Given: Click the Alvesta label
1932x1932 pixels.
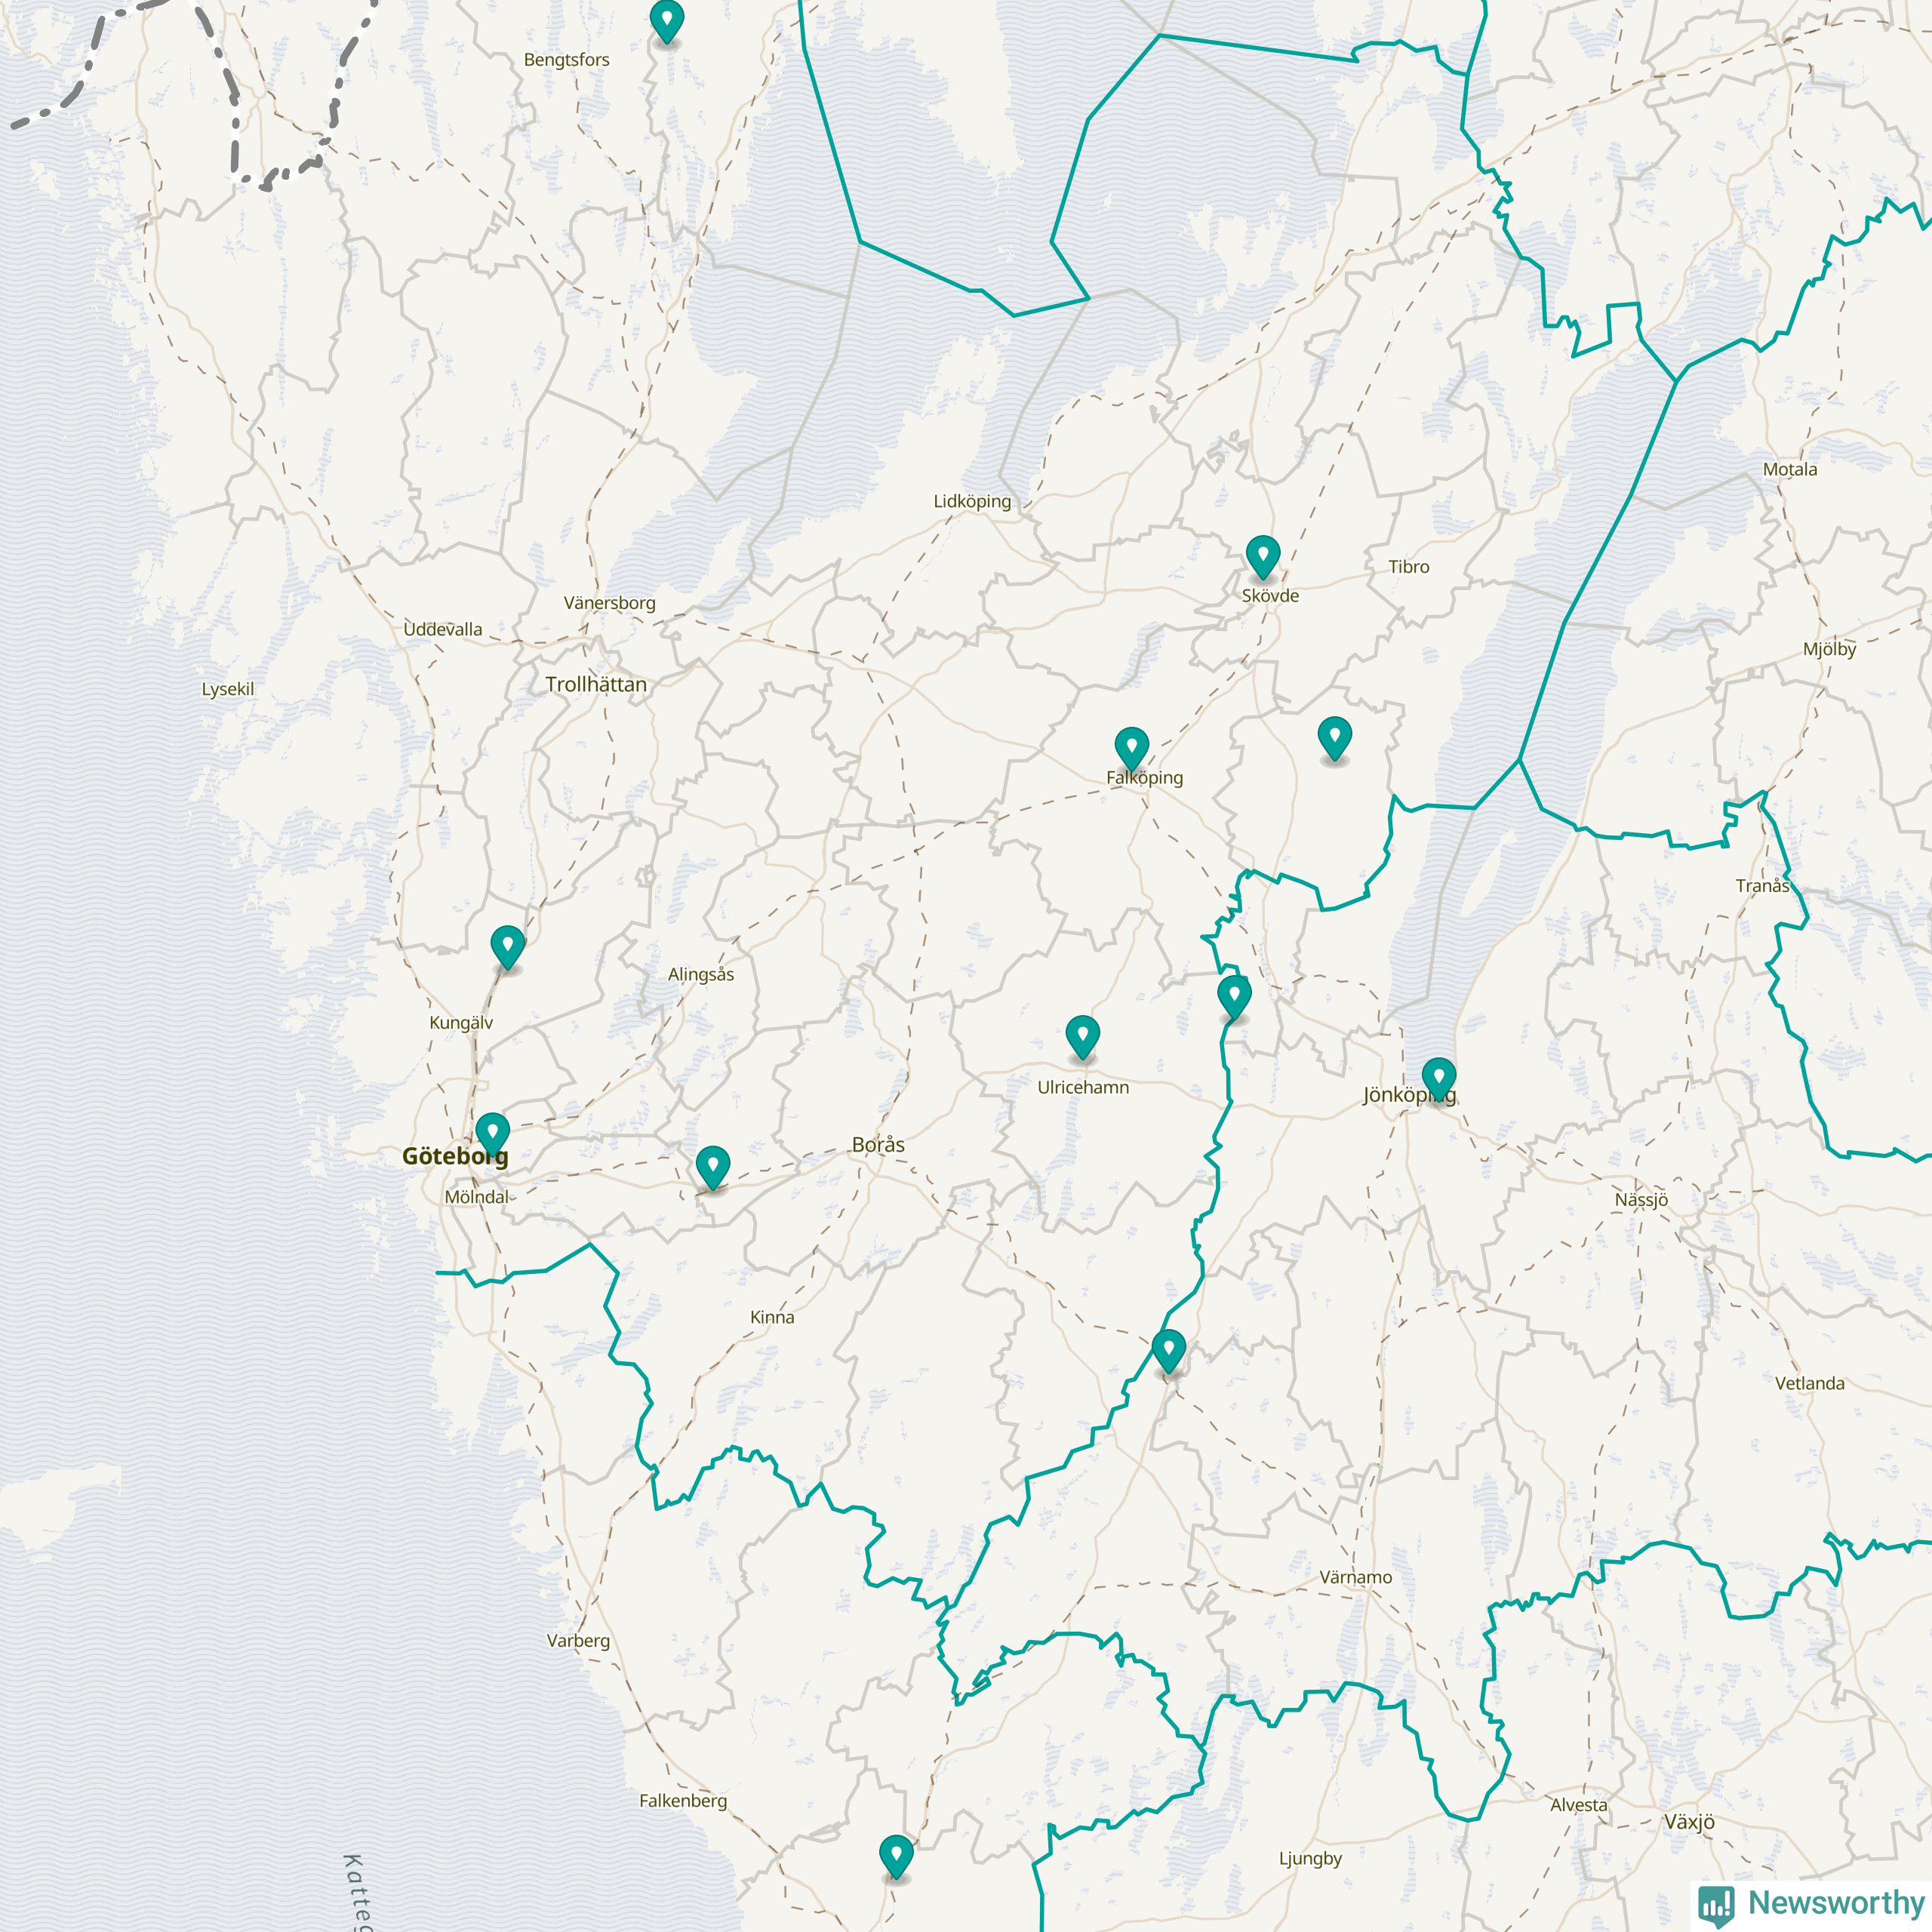Looking at the screenshot, I should (x=1579, y=1805).
